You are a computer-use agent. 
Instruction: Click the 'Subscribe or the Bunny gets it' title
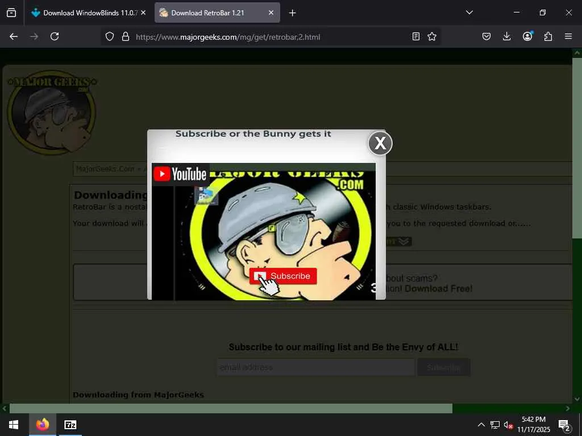[x=253, y=134]
